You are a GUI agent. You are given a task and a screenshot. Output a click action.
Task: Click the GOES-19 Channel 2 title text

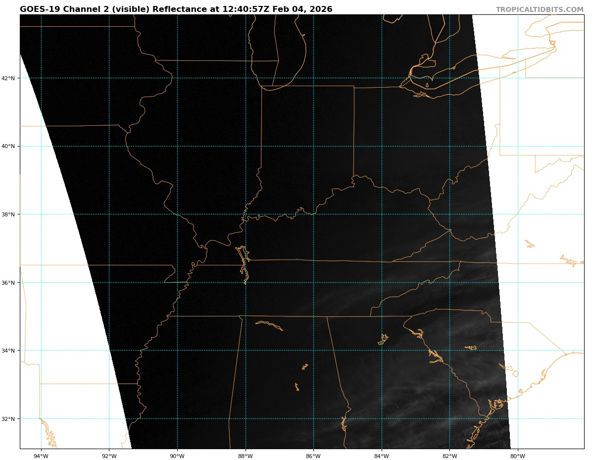[176, 9]
